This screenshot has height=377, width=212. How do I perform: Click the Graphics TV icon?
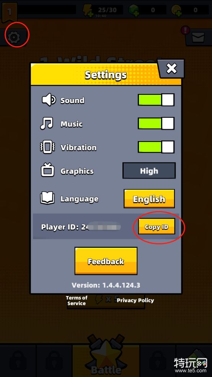47,170
